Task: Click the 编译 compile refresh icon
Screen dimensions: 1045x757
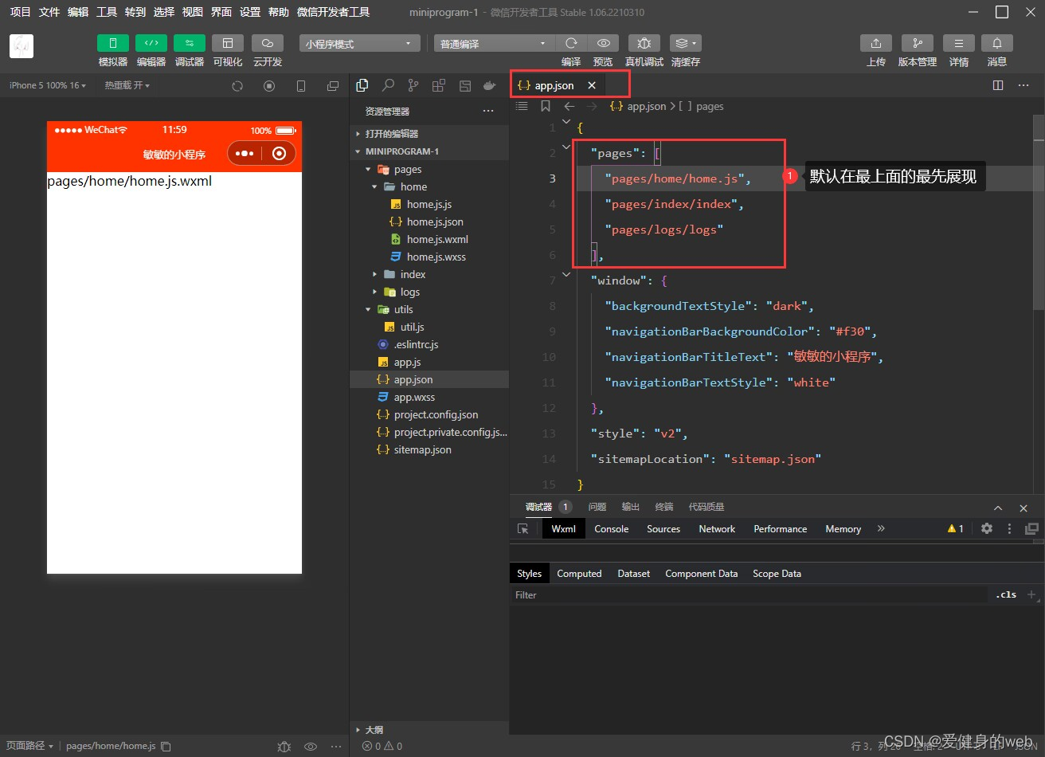Action: point(571,43)
